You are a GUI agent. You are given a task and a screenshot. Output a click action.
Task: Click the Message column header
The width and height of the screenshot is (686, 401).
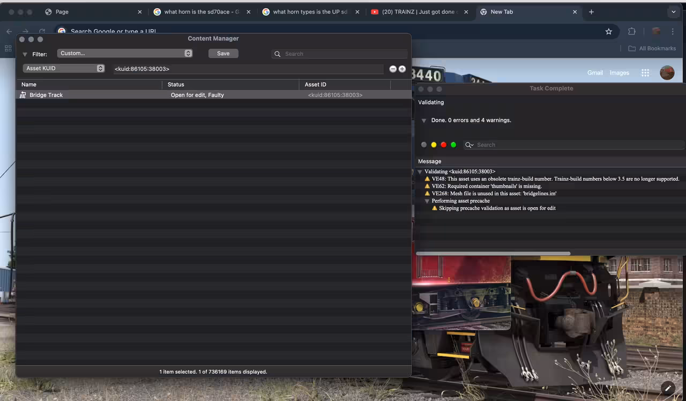coord(429,161)
